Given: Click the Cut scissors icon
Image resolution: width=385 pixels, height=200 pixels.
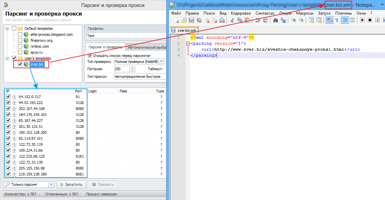Looking at the screenshot, I should [x=232, y=20].
